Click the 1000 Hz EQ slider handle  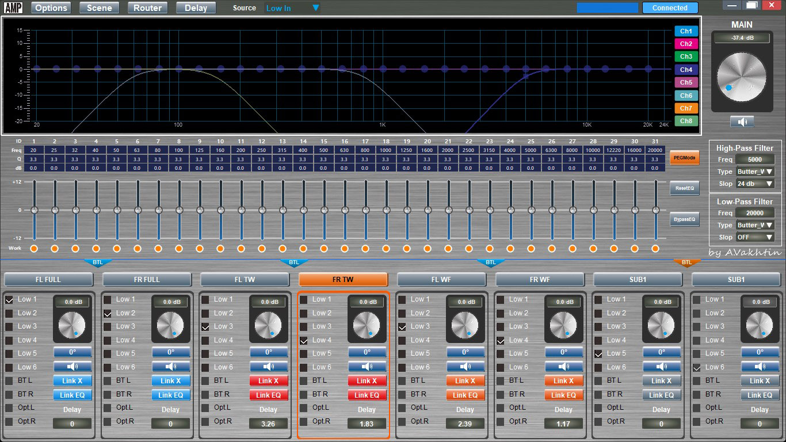point(386,210)
